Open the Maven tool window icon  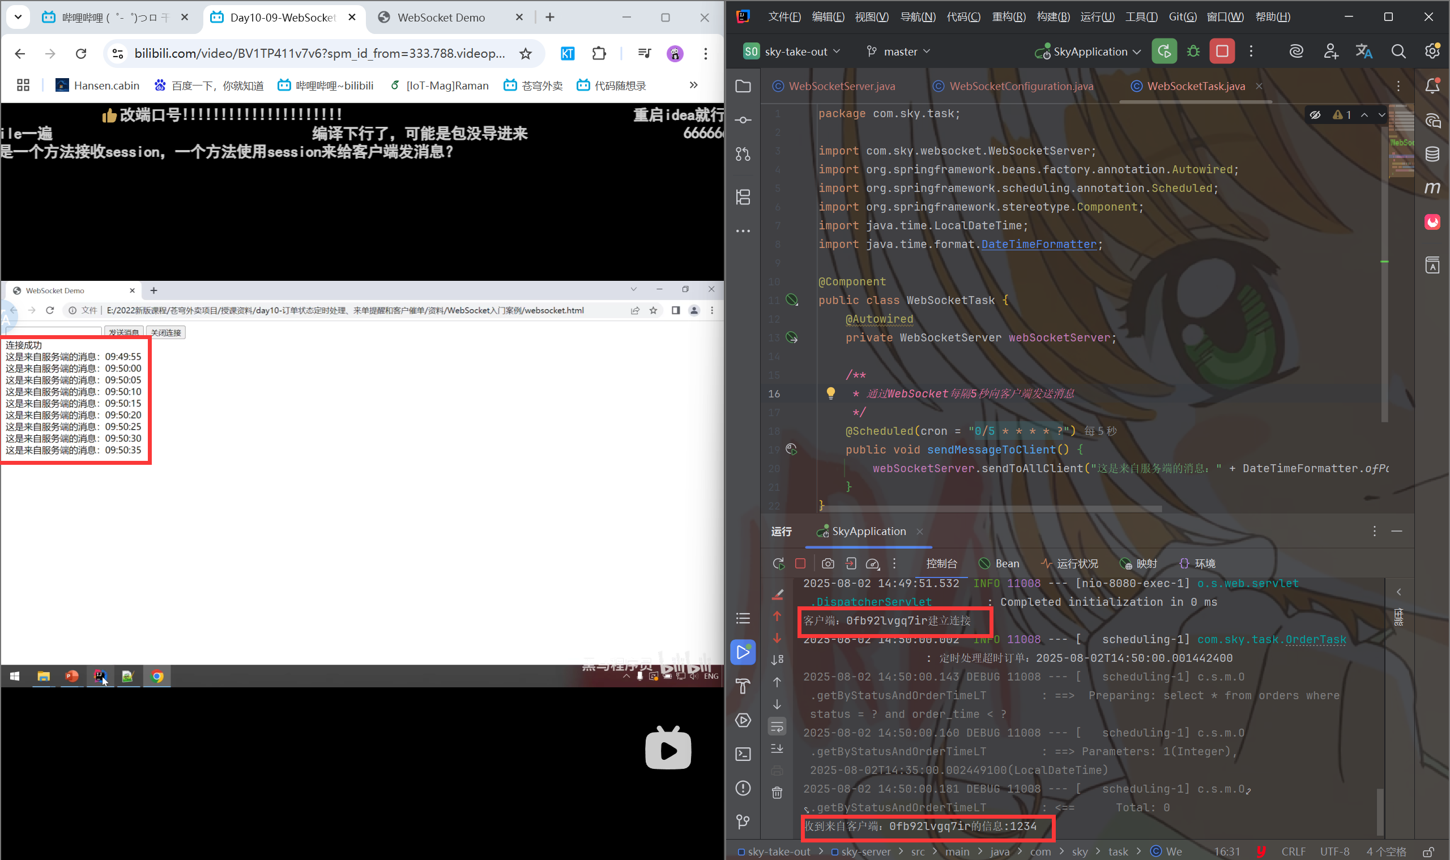(1432, 188)
